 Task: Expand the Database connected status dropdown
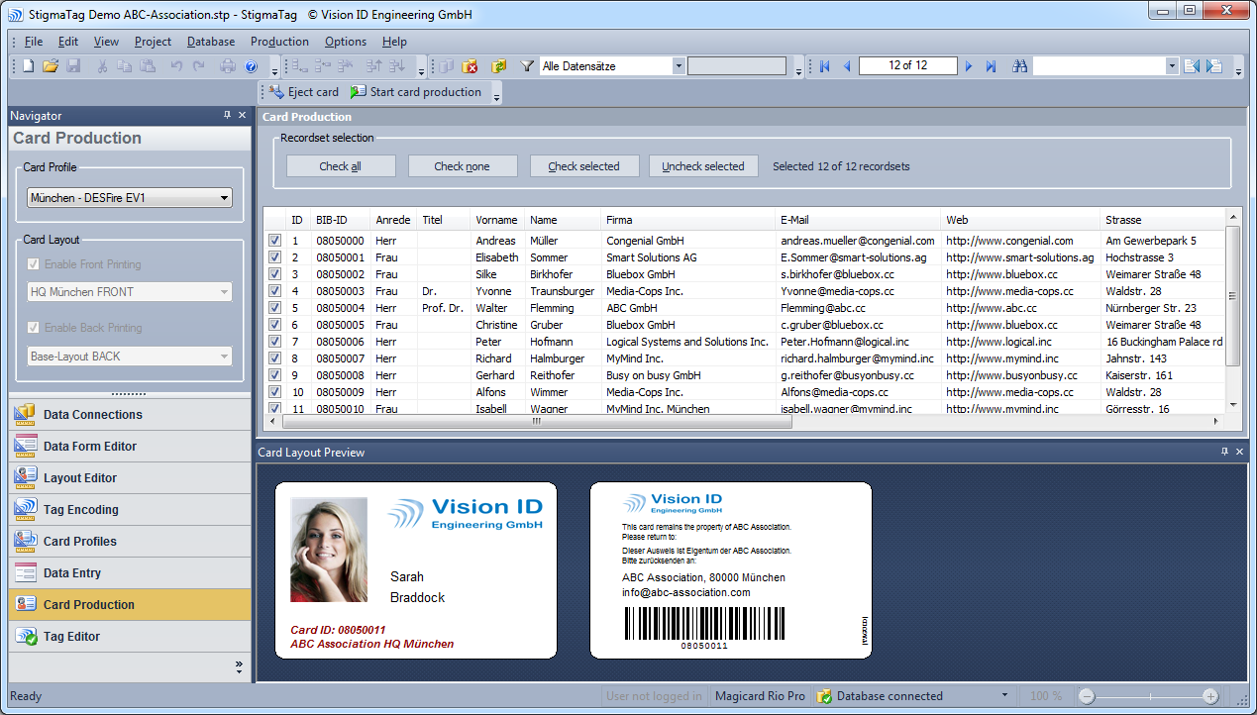tap(1004, 696)
